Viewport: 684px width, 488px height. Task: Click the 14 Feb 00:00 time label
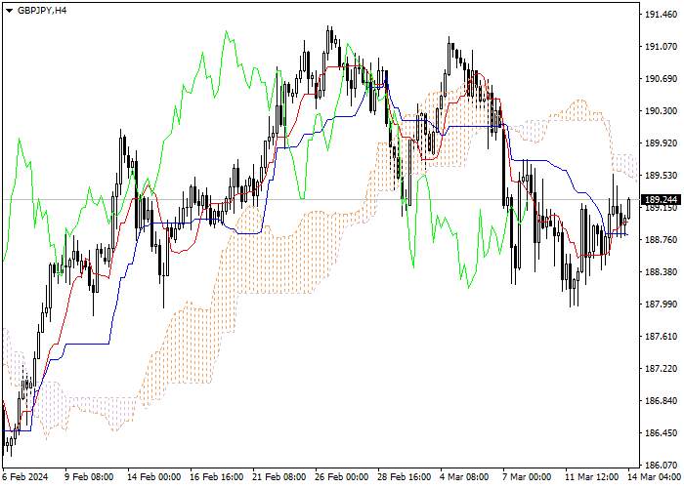click(154, 476)
